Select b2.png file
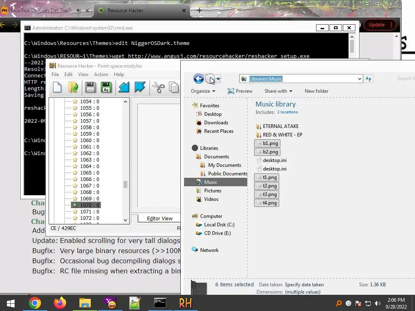 (x=267, y=152)
